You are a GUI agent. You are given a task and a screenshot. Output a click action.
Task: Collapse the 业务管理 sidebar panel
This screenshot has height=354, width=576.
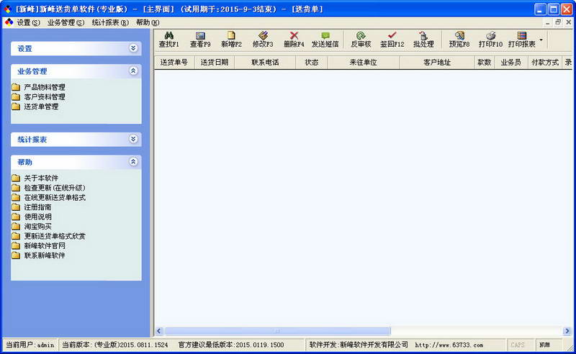click(133, 71)
